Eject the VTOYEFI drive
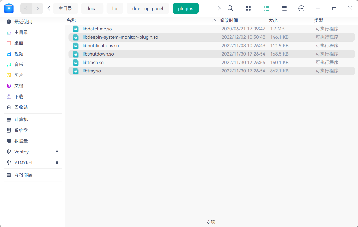 coord(57,162)
